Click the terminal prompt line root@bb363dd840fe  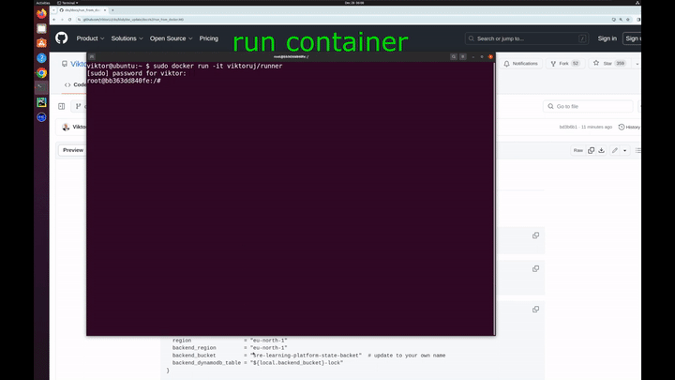tap(124, 81)
